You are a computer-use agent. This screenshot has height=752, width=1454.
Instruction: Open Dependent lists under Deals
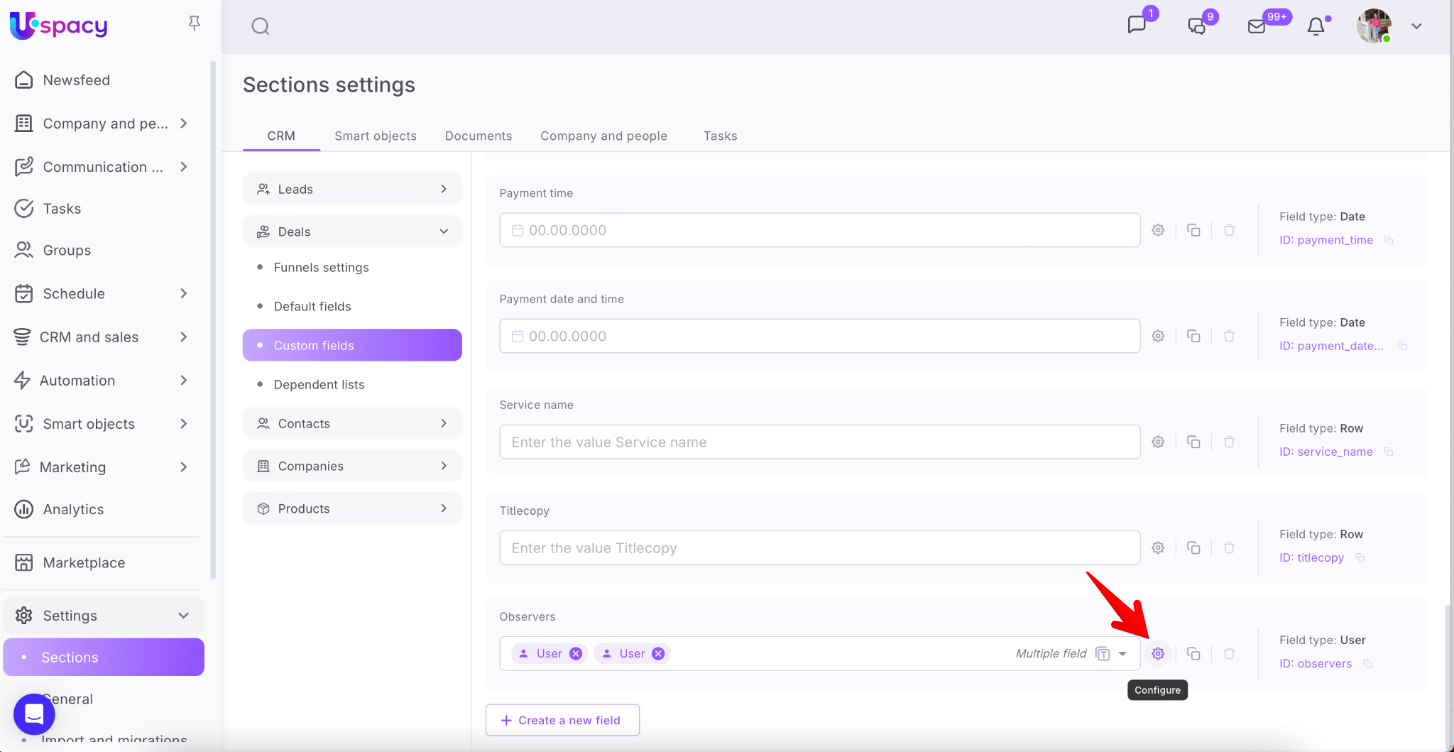coord(319,384)
